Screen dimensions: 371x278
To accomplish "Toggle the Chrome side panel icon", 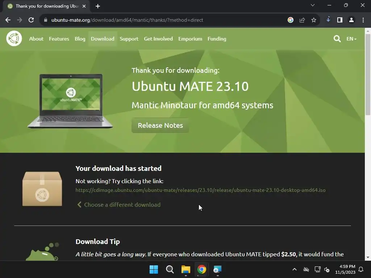I will coord(340,20).
